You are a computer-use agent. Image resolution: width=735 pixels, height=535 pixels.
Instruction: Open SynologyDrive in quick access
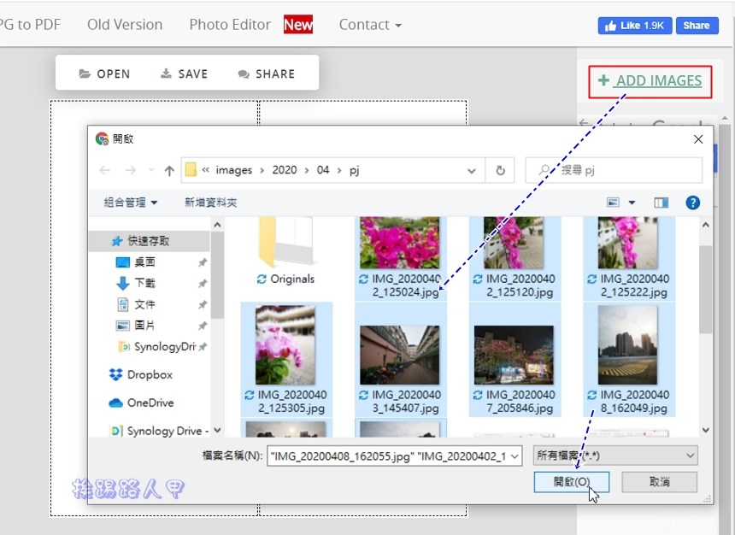click(x=156, y=346)
